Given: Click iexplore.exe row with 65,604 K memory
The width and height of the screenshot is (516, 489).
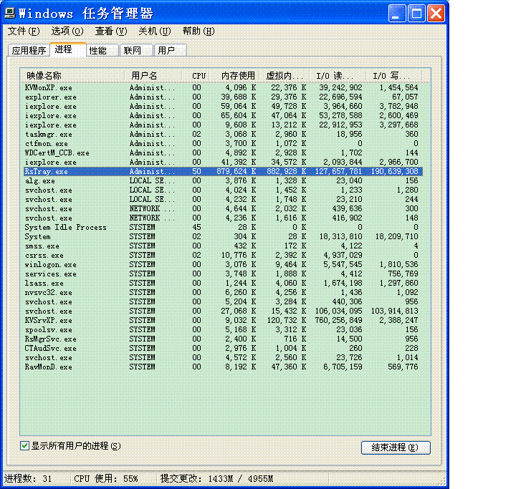Looking at the screenshot, I should [x=223, y=116].
